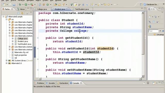
Task: Select Student.java in Package Explorer tree
Action: [x=23, y=41]
